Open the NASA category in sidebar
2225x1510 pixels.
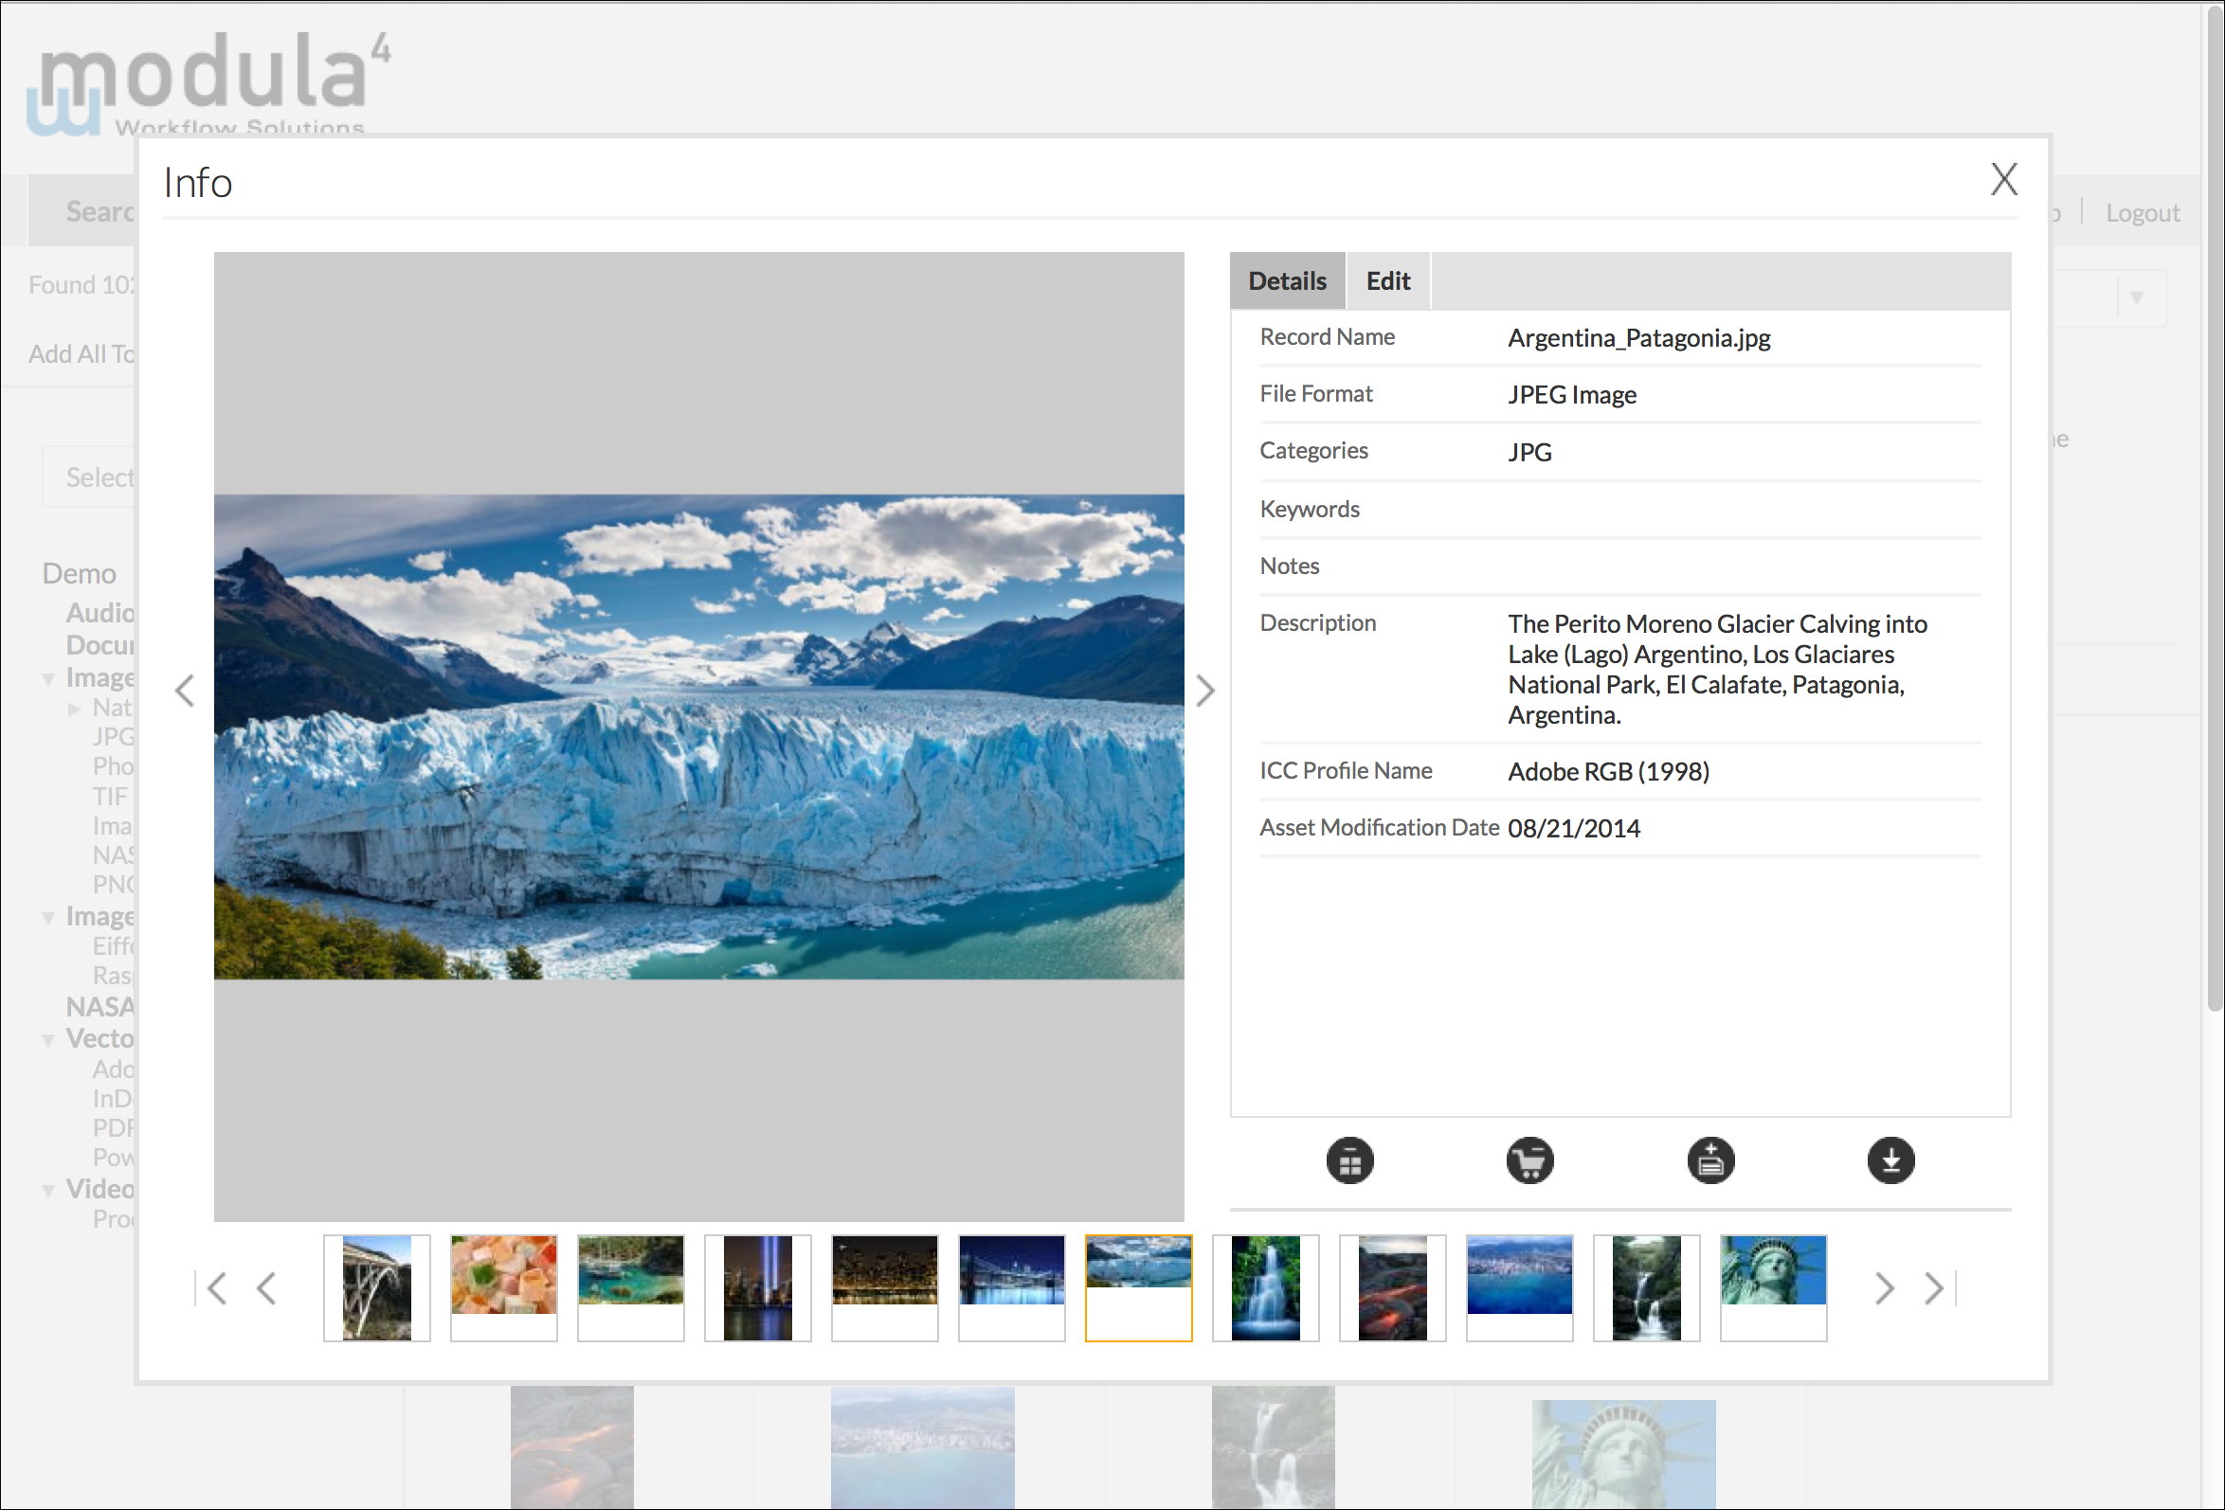tap(99, 1007)
